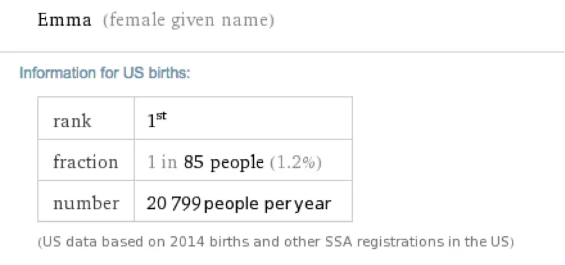Click the "1 in" fraction prefix
This screenshot has width=565, height=265.
(162, 162)
